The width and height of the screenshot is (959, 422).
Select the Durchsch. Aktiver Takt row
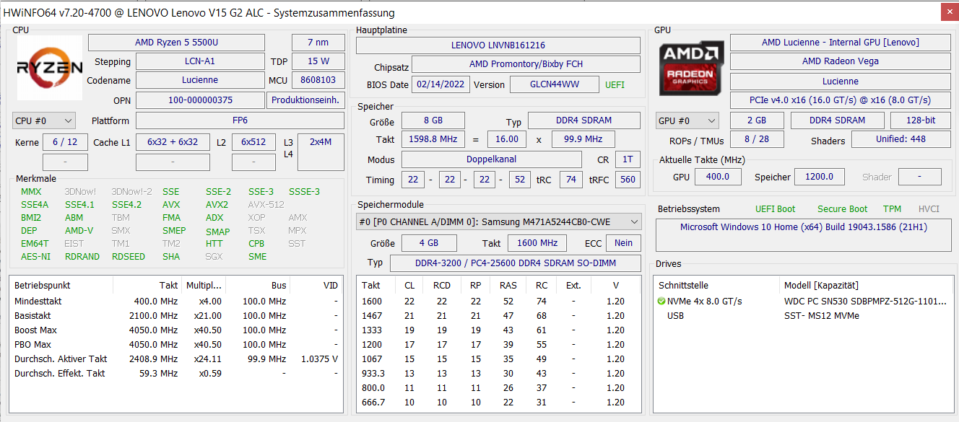176,359
